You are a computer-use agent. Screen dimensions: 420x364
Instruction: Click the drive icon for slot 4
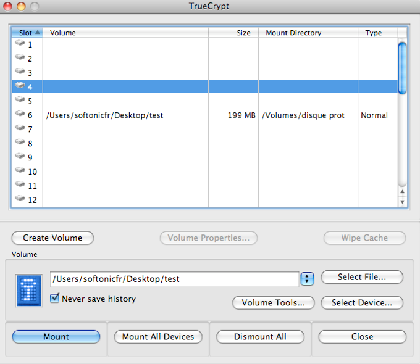[x=20, y=85]
